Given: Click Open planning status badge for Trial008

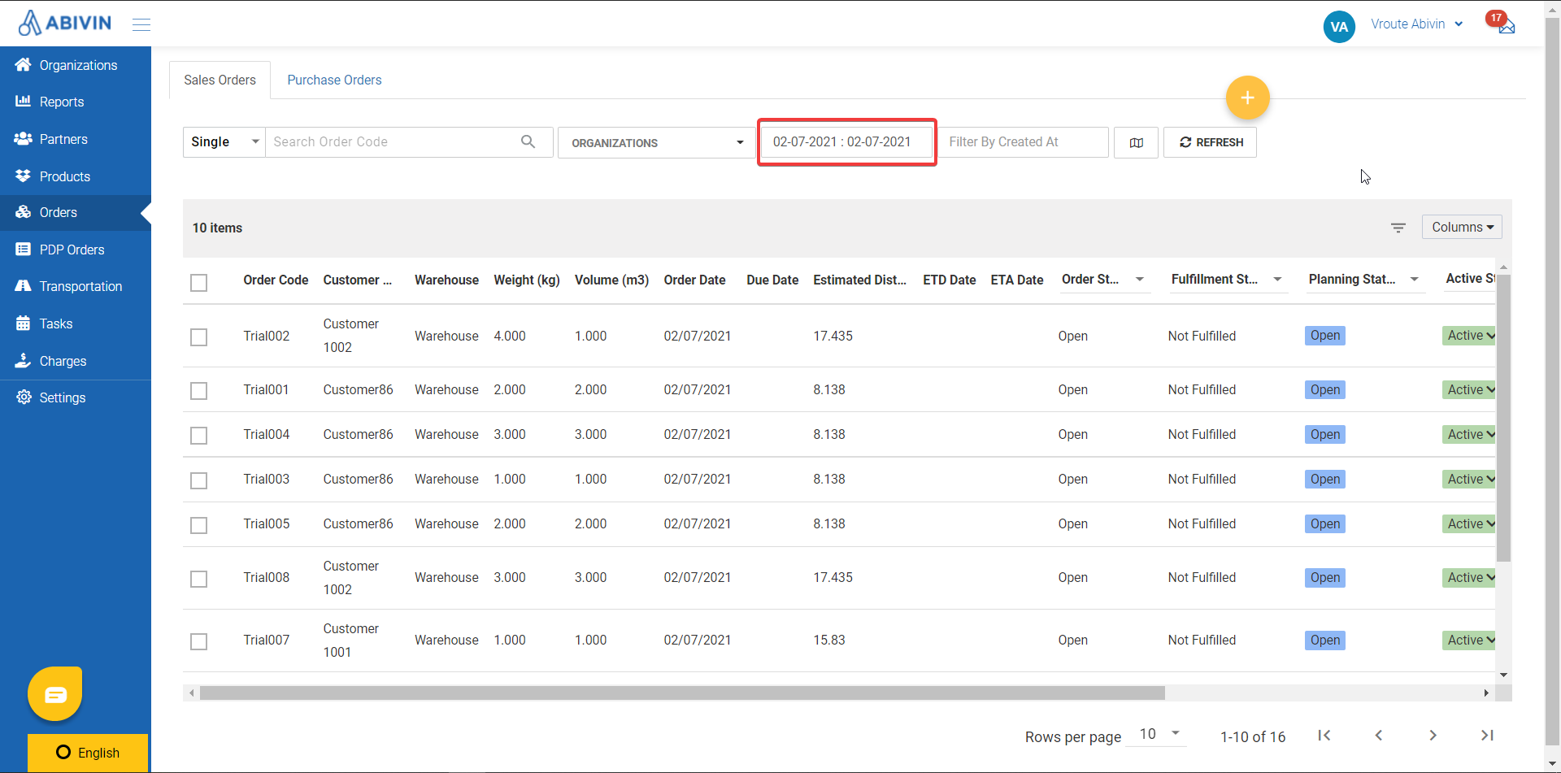Looking at the screenshot, I should tap(1325, 577).
